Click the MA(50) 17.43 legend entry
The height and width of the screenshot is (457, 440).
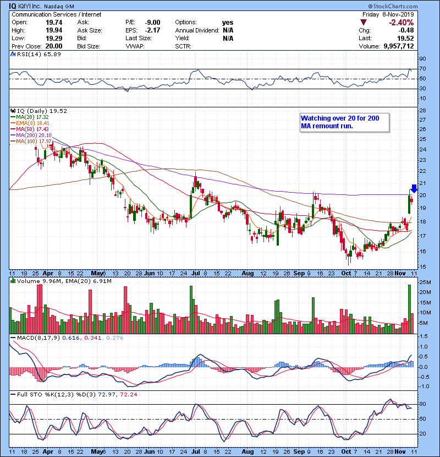tap(29, 129)
